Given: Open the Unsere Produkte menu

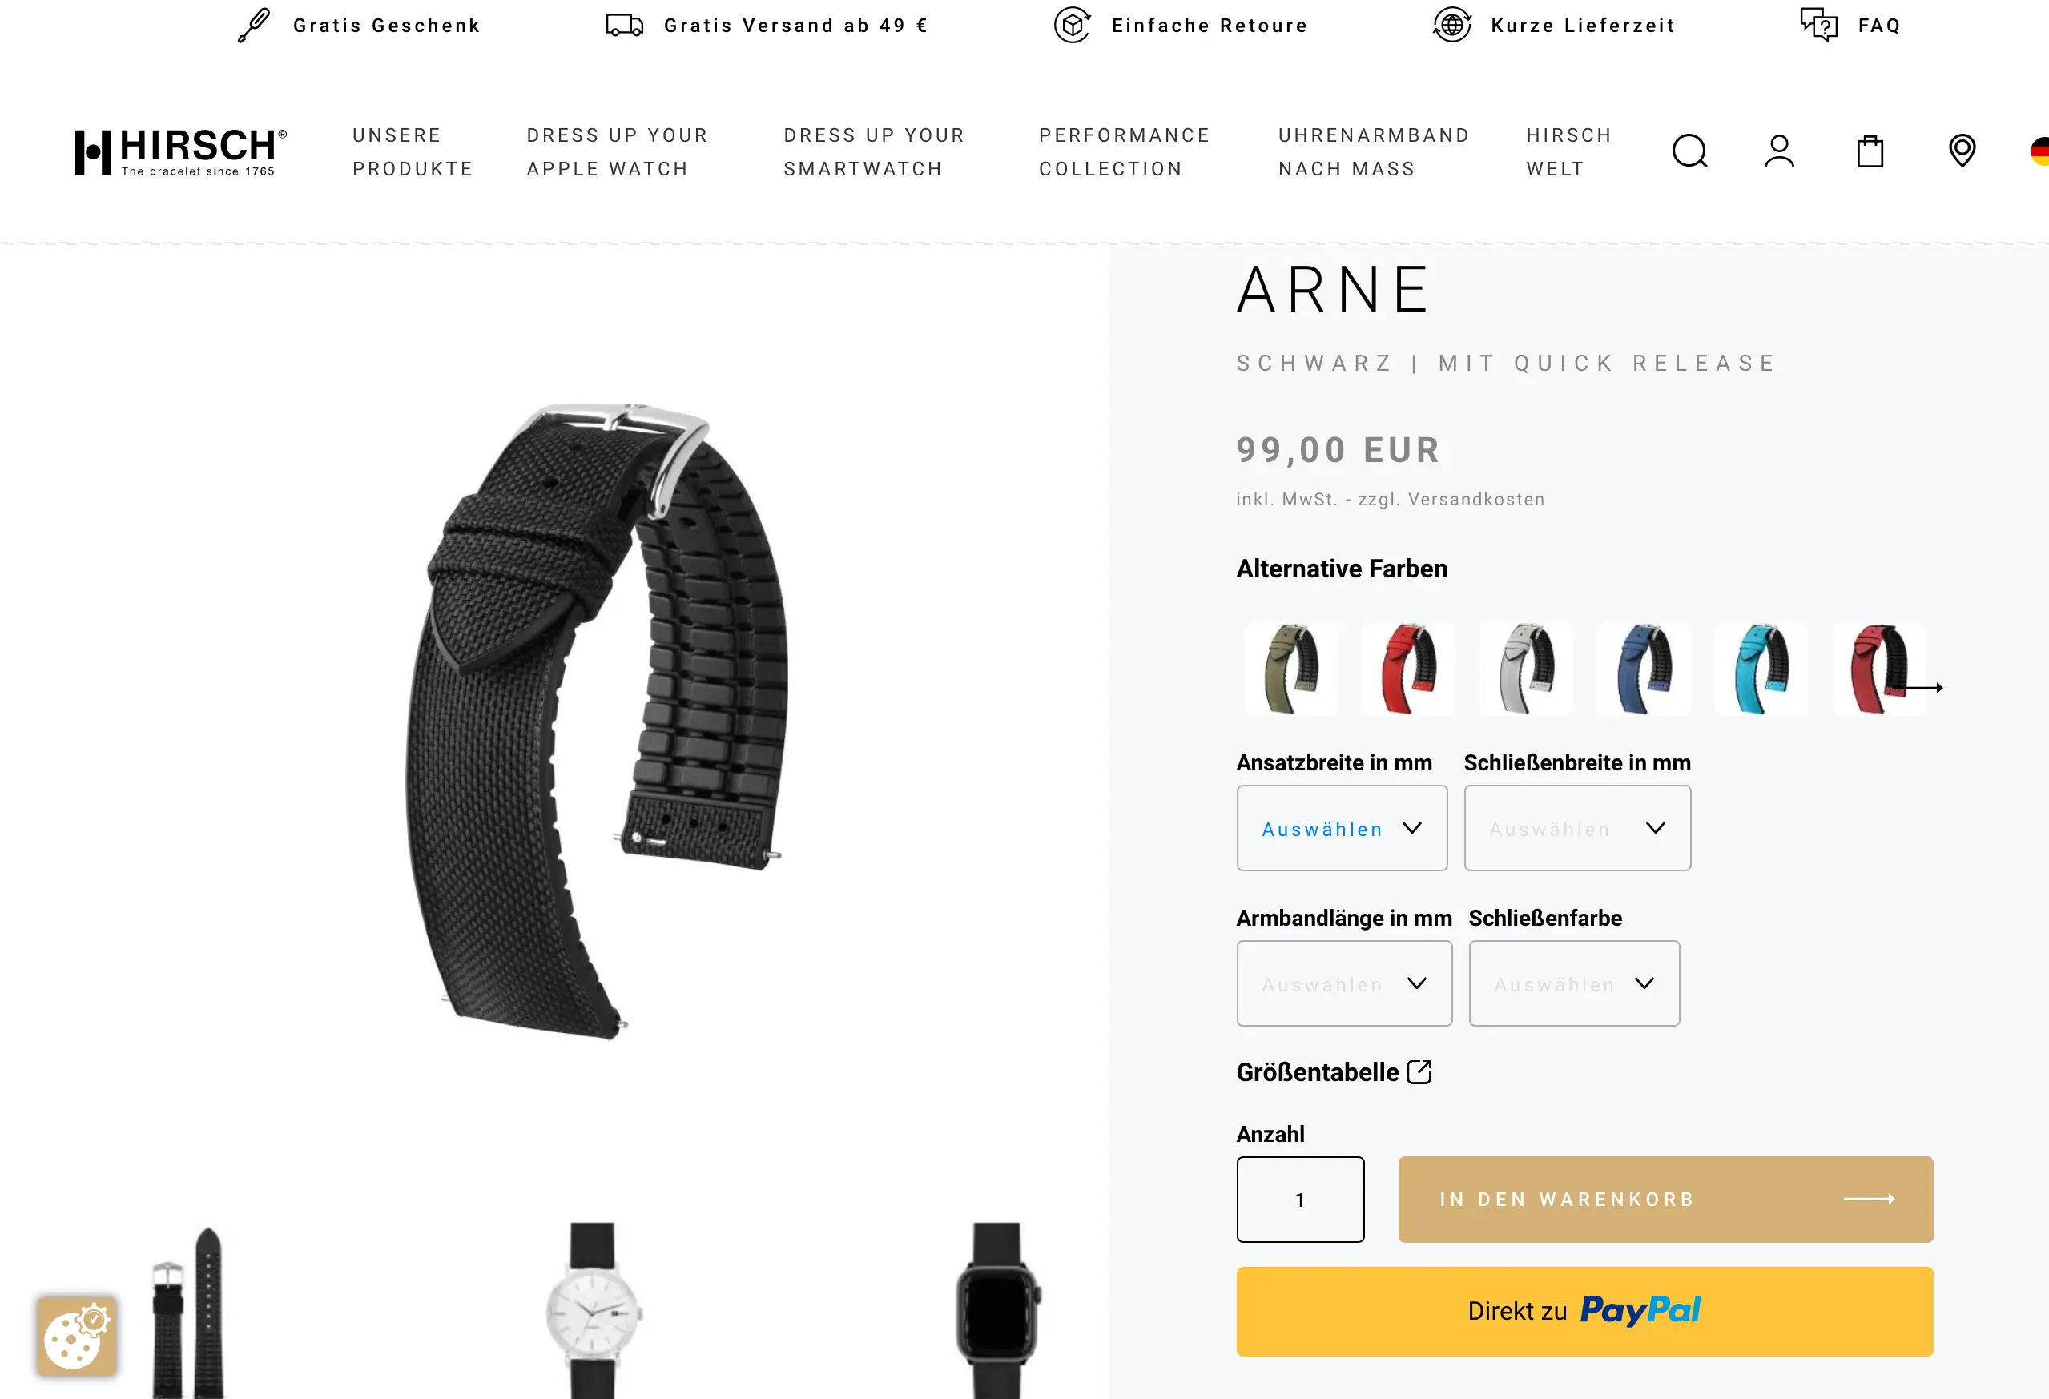Looking at the screenshot, I should tap(413, 151).
